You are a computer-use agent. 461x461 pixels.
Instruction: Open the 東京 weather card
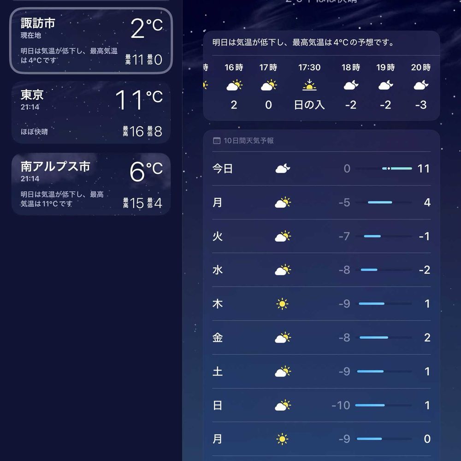[91, 112]
